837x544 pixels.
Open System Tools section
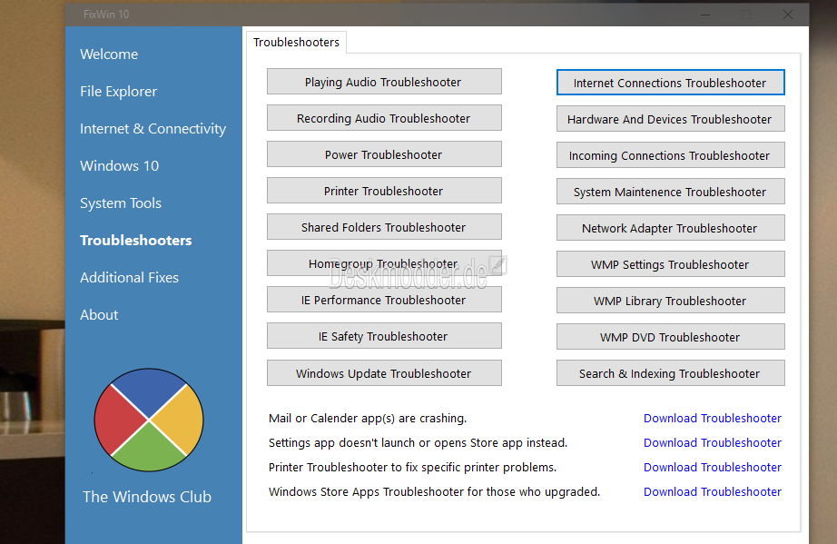coord(121,203)
